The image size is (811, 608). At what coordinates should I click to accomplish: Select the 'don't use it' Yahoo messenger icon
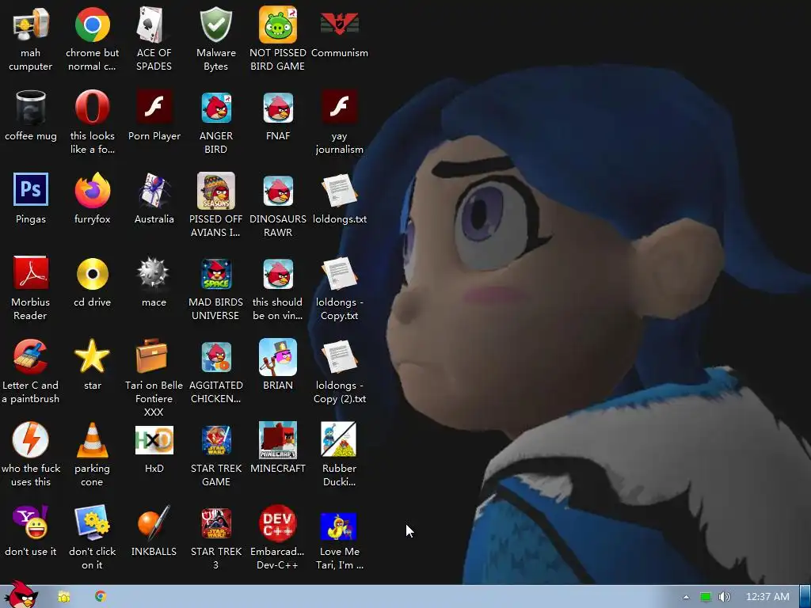31,522
